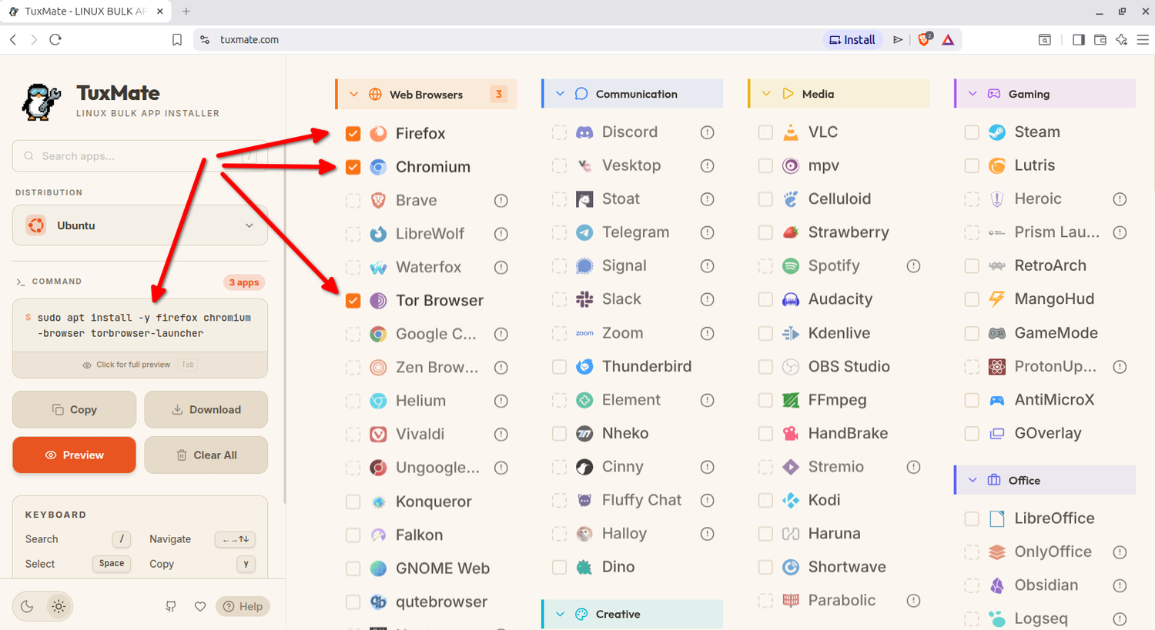Download the install script
The height and width of the screenshot is (630, 1155).
pyautogui.click(x=206, y=409)
